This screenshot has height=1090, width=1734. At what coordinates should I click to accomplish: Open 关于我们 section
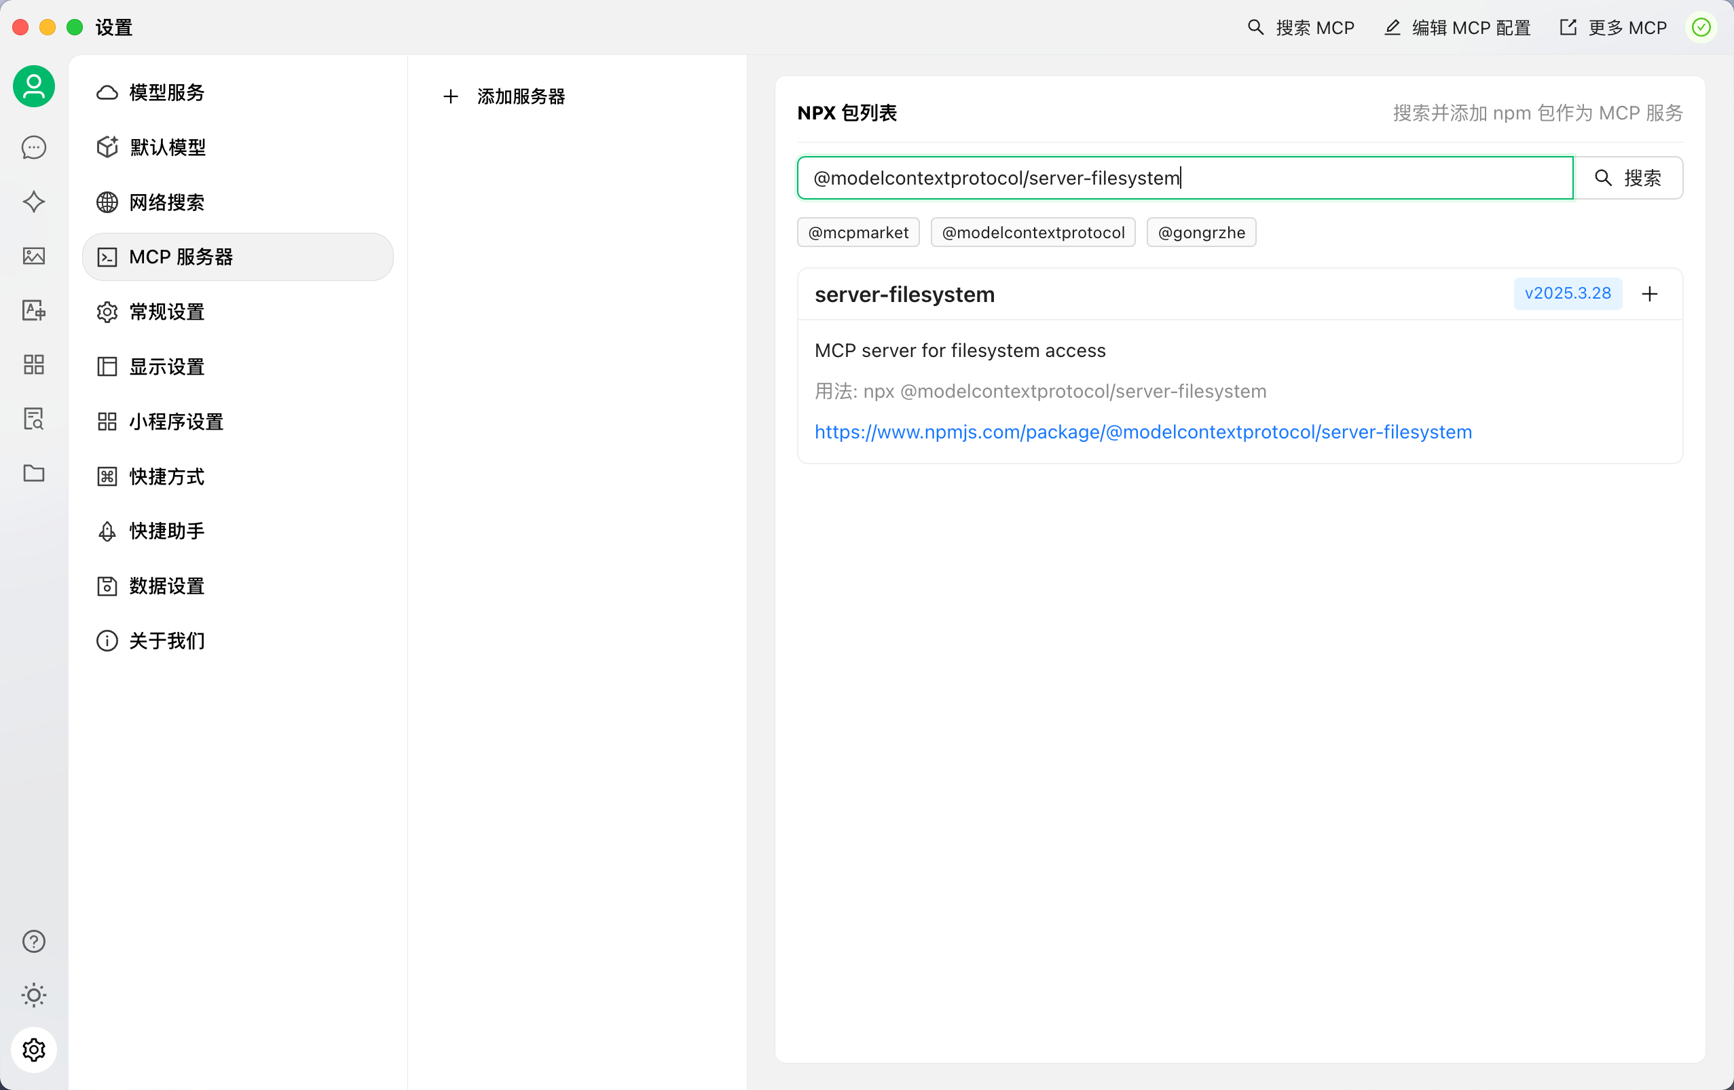(x=238, y=640)
